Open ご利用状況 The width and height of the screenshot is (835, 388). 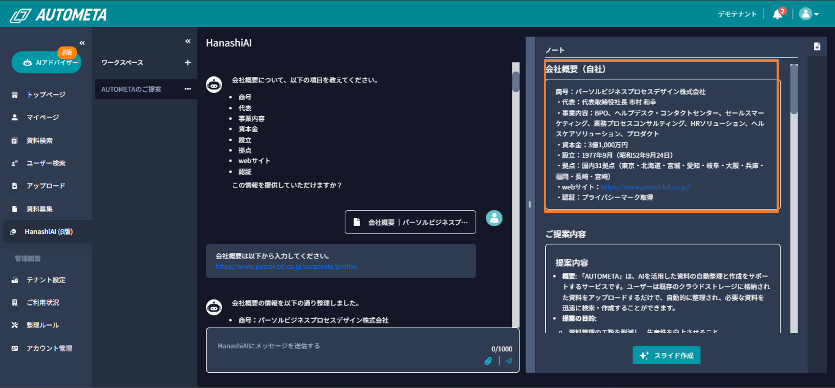(43, 303)
